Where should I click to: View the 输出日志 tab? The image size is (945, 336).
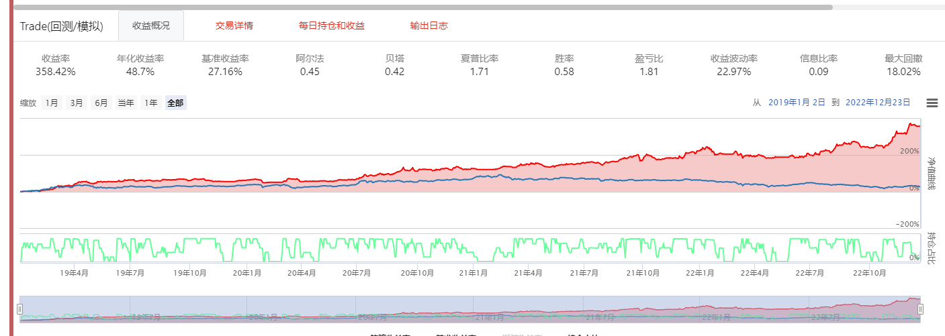tap(429, 26)
